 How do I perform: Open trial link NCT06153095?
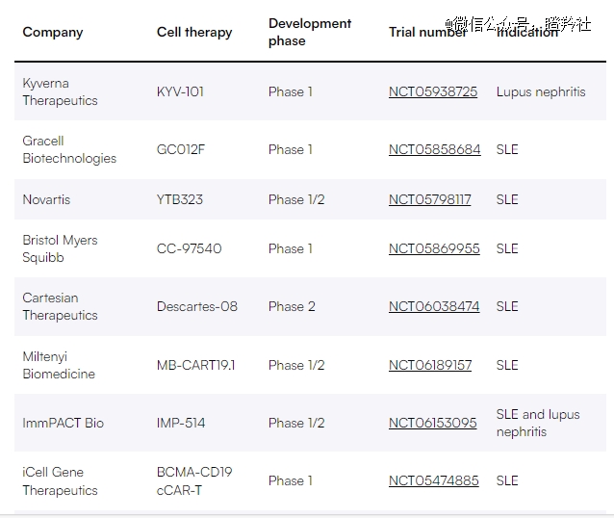(x=432, y=423)
